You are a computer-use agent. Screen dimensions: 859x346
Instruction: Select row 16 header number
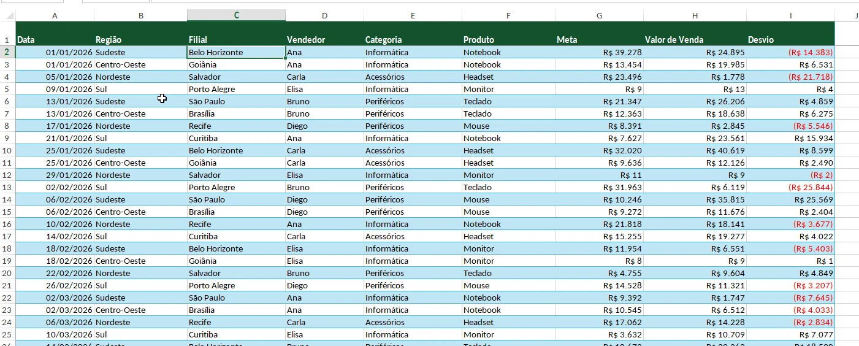(7, 224)
